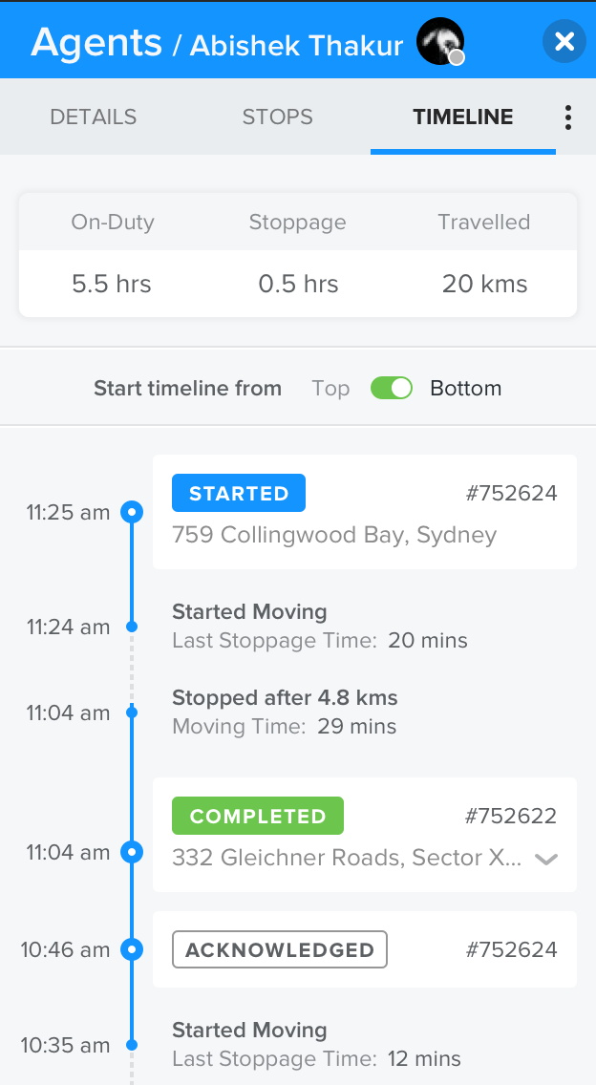Click the Bottom timeline option label

click(x=465, y=389)
